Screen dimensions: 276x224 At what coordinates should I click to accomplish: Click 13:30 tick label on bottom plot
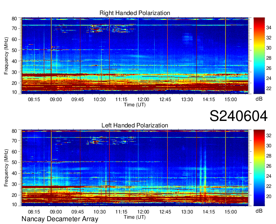click(x=187, y=212)
